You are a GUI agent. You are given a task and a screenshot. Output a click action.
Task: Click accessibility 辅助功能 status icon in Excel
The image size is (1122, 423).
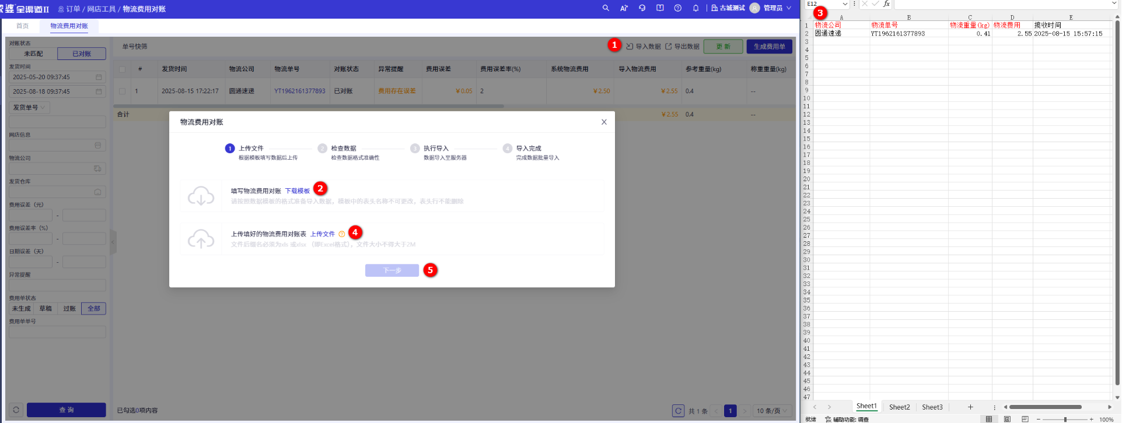828,420
